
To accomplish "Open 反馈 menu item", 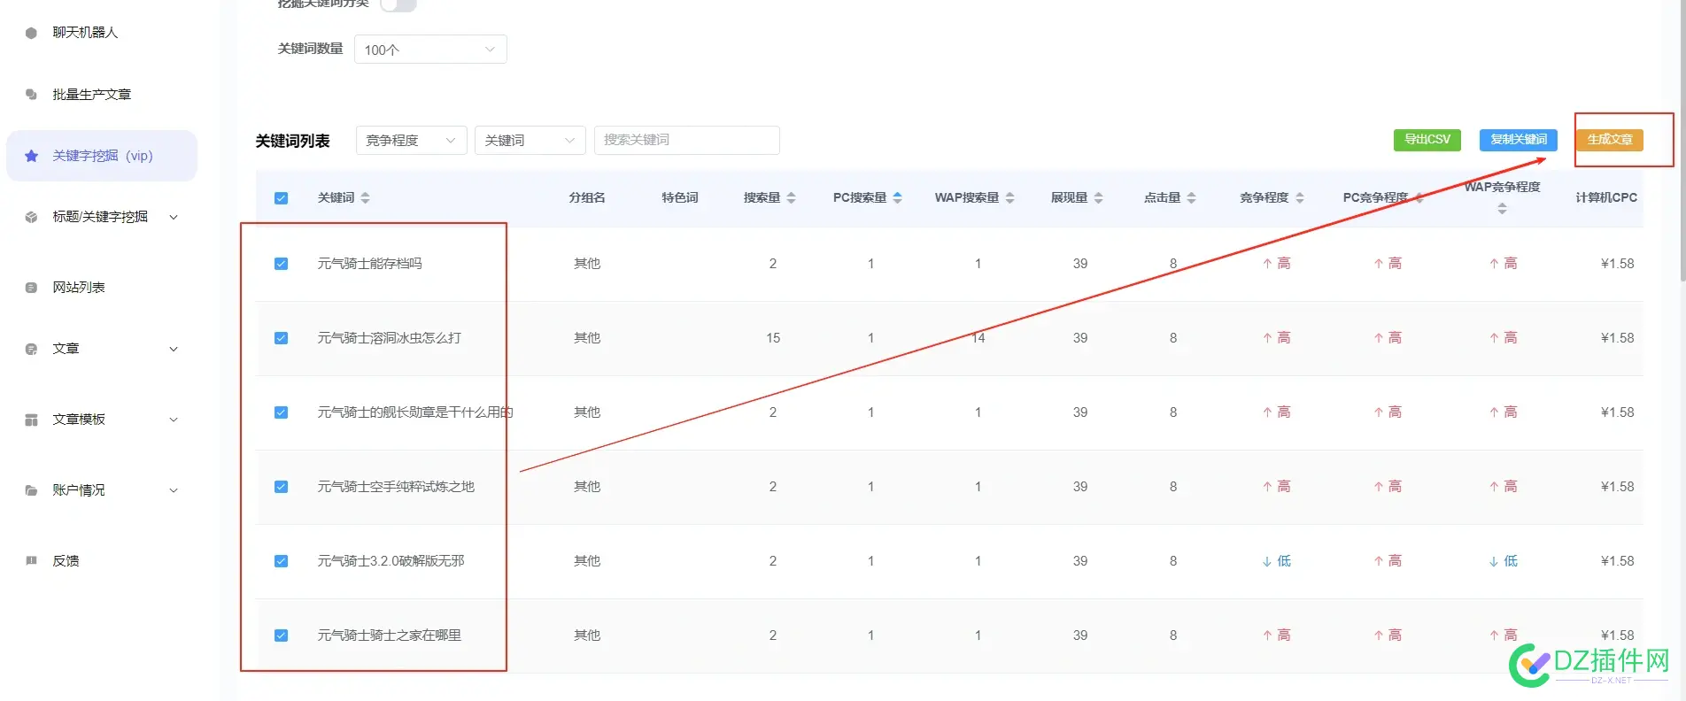I will (x=66, y=560).
